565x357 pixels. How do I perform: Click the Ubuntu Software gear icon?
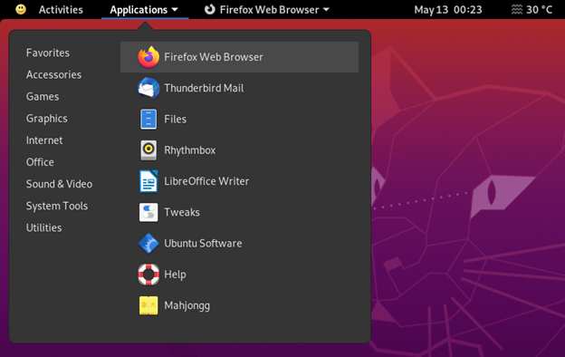148,244
